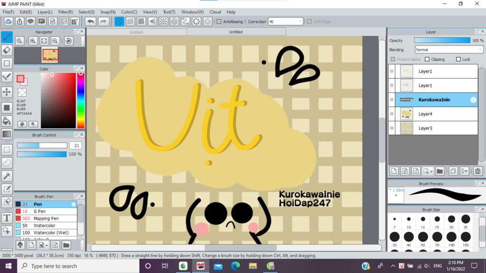Screen dimensions: 486x273
Task: Enable the Clipping checkbox
Action: click(427, 59)
